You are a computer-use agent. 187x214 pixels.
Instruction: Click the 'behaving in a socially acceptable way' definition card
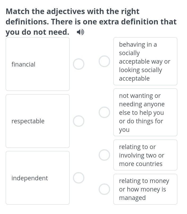(145, 61)
